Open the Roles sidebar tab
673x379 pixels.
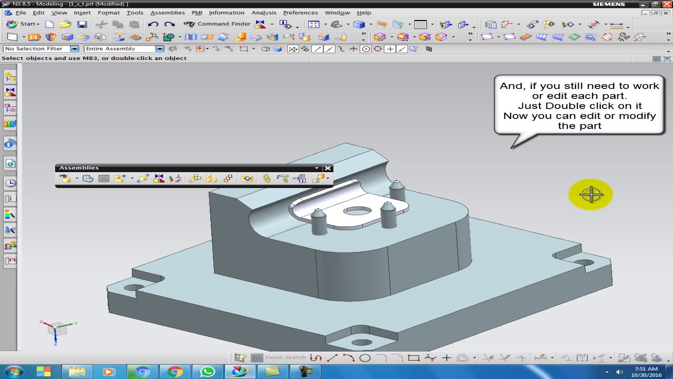point(10,245)
